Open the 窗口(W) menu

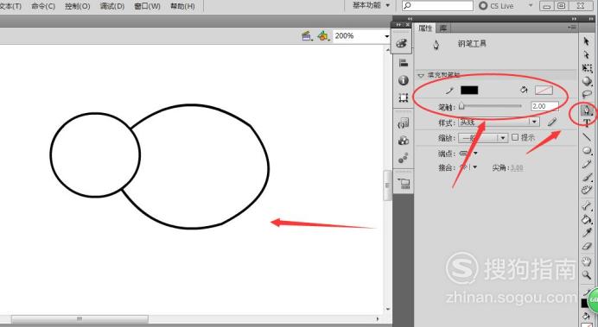[147, 7]
